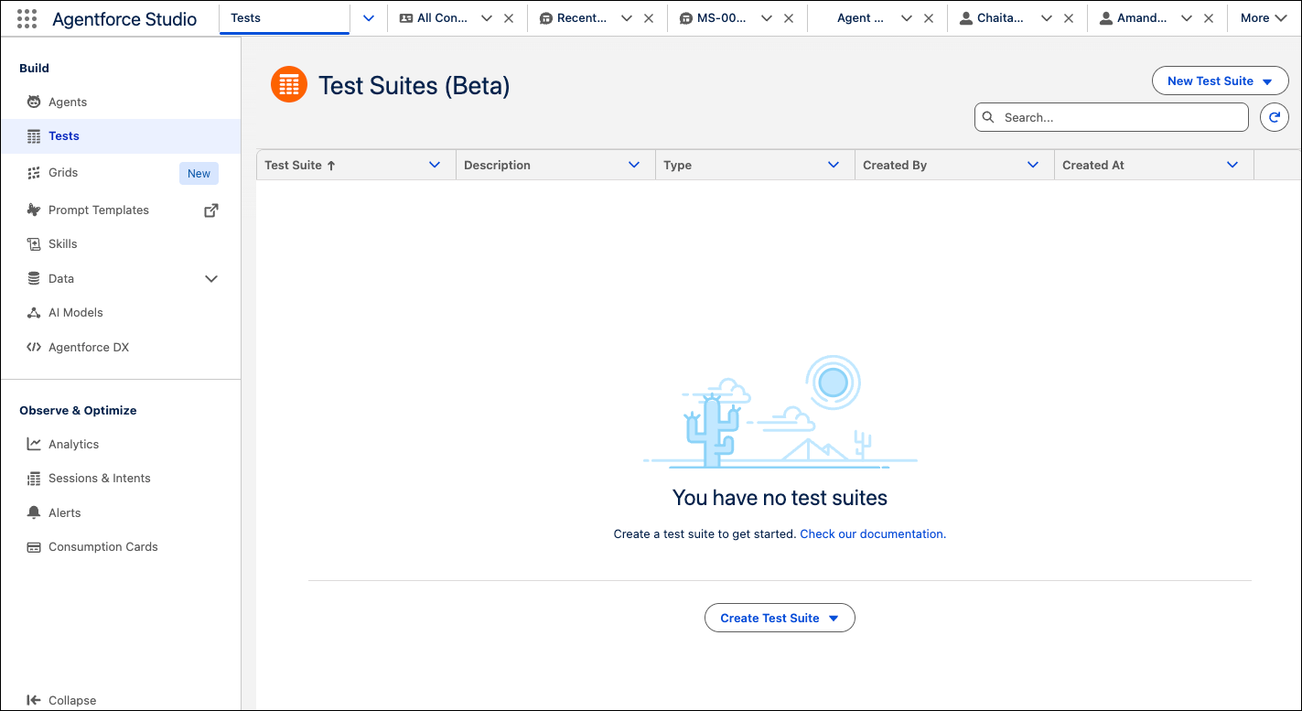Open AI Models via its sidebar icon
Viewport: 1302px width, 711px height.
click(34, 313)
